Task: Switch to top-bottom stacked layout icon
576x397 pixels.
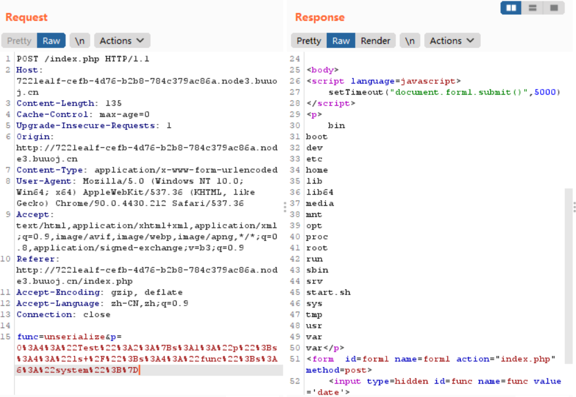Action: coord(532,8)
